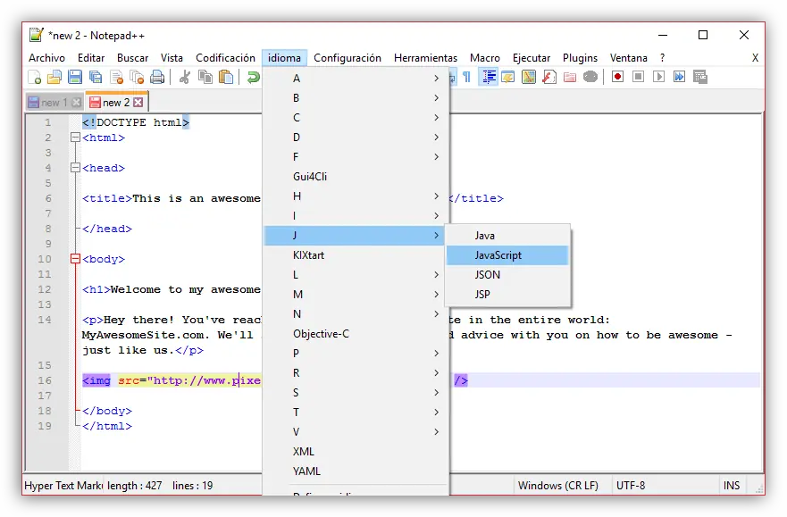Cut the selected text
Viewport: 787px width, 517px height.
[184, 77]
